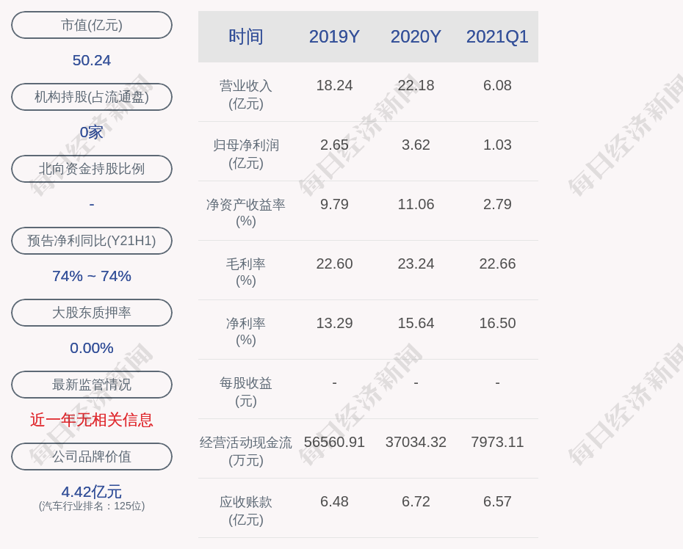Select net margin value 16.50

[x=497, y=323]
